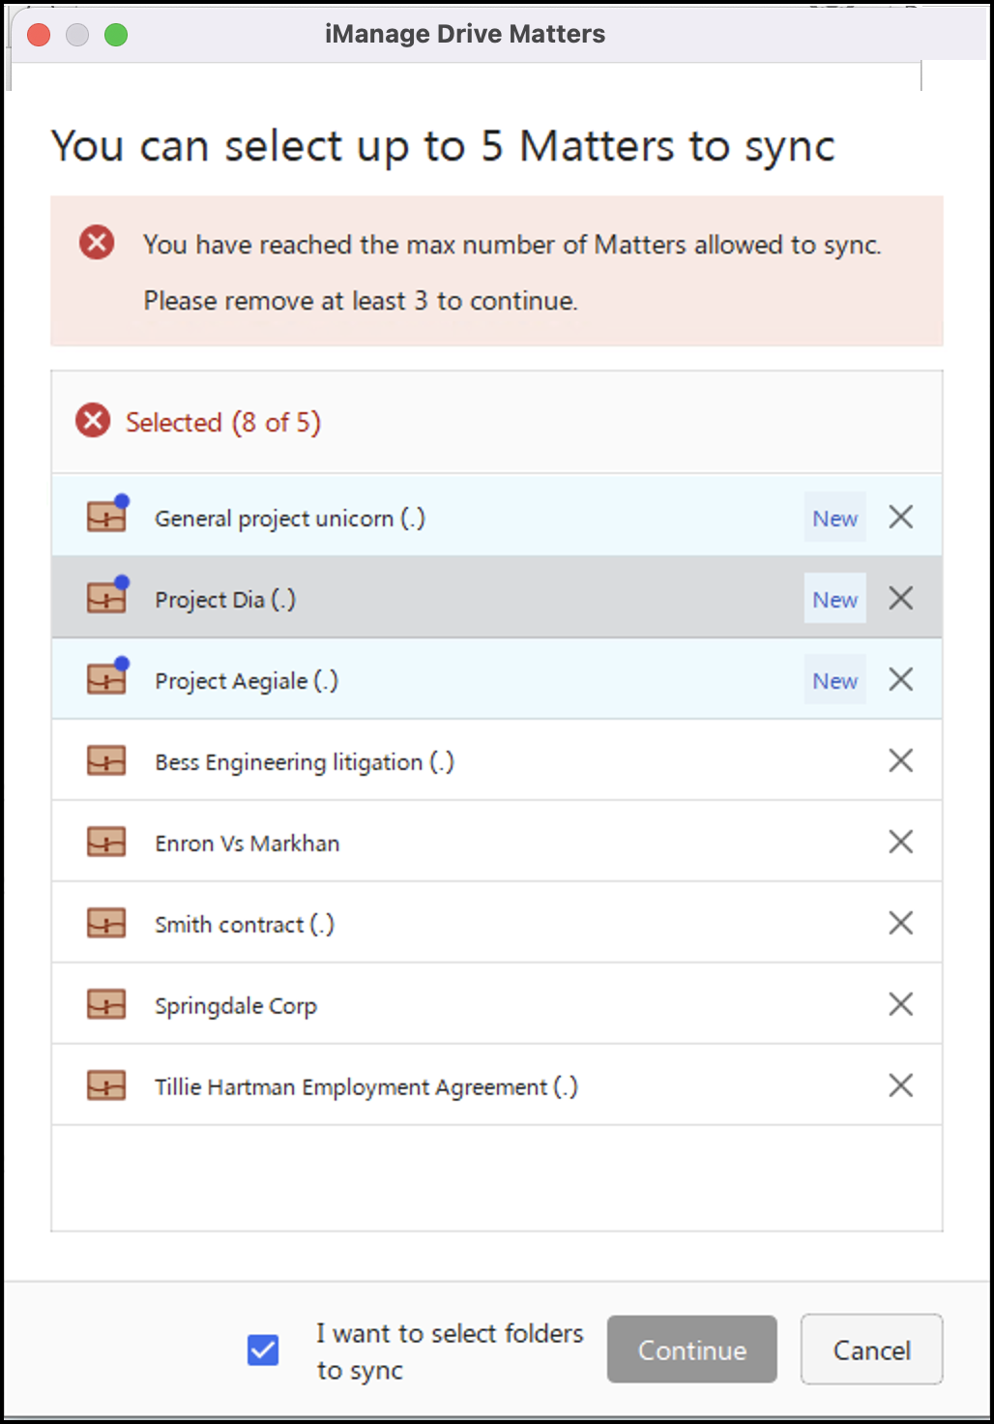Remove Tillie Hartman Employment Agreement matter
The height and width of the screenshot is (1424, 994).
pos(900,1086)
